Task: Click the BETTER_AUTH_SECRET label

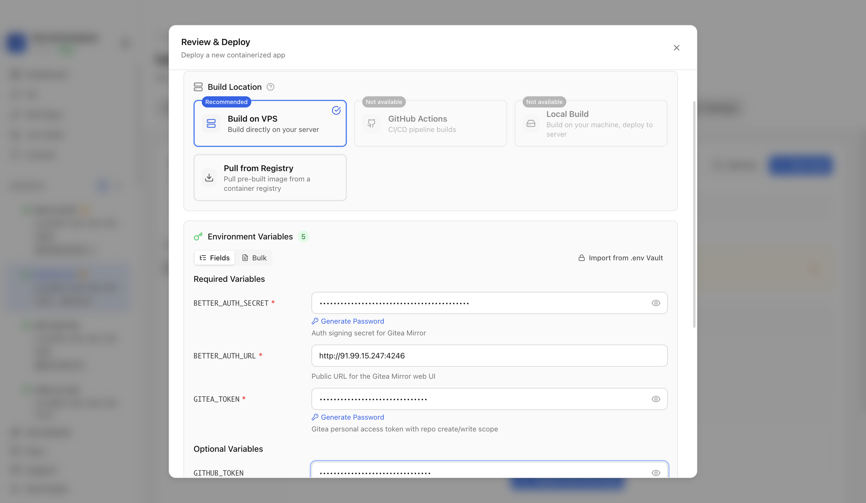Action: tap(231, 303)
